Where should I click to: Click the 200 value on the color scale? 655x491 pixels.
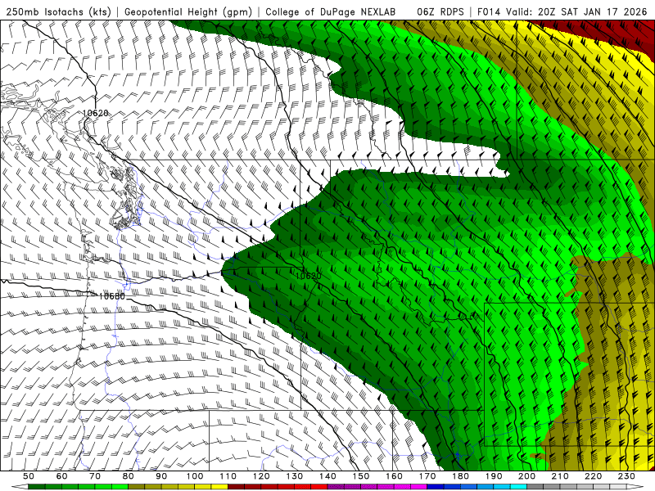pos(526,476)
